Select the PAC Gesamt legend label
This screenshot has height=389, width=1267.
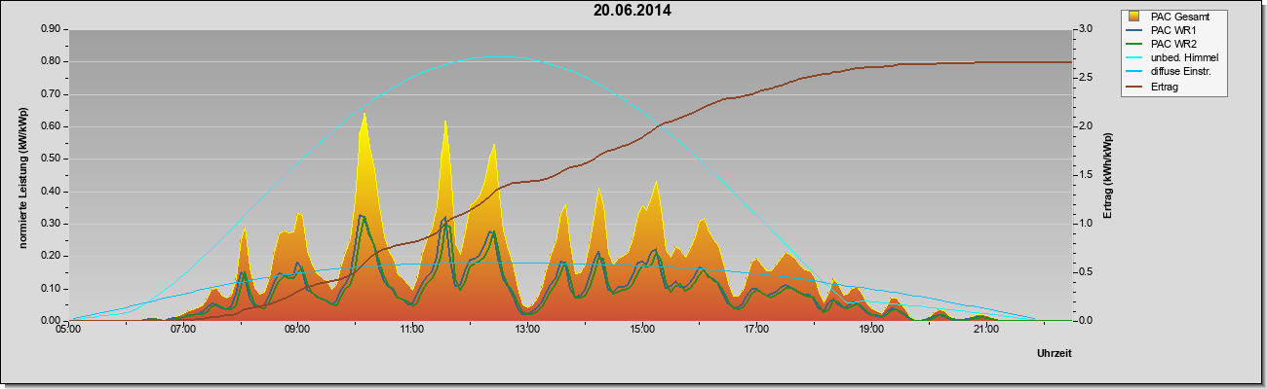tap(1180, 17)
